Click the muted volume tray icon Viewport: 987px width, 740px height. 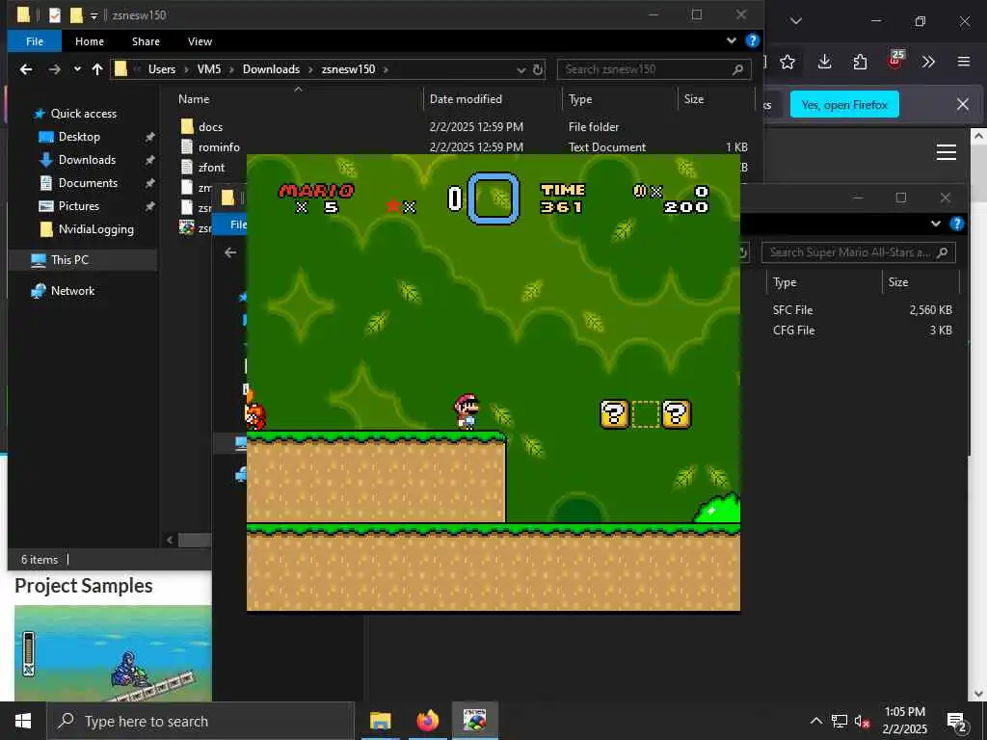click(x=863, y=721)
